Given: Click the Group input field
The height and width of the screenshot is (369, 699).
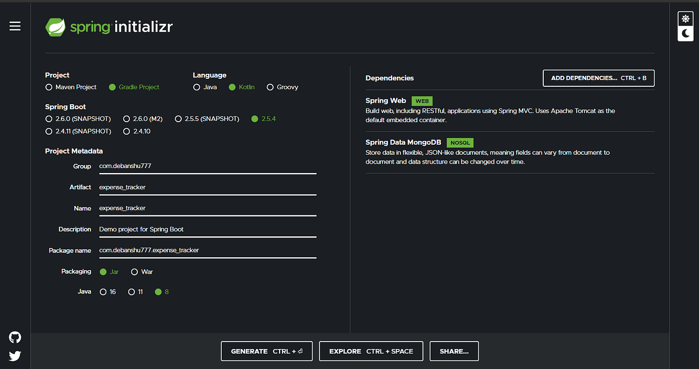Looking at the screenshot, I should tap(208, 166).
